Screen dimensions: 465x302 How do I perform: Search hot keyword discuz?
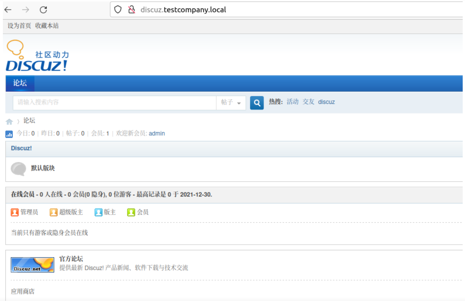click(327, 102)
